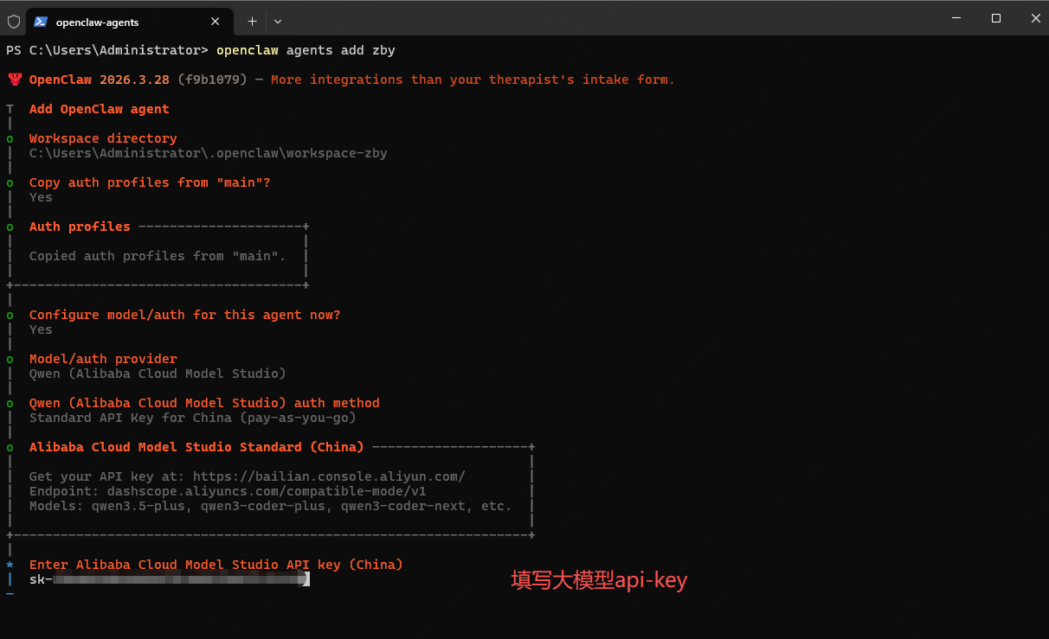Switch to the openclaw-agents tab

(128, 22)
